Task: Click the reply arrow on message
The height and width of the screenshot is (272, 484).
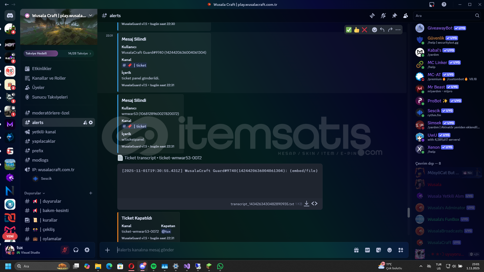Action: [x=382, y=30]
